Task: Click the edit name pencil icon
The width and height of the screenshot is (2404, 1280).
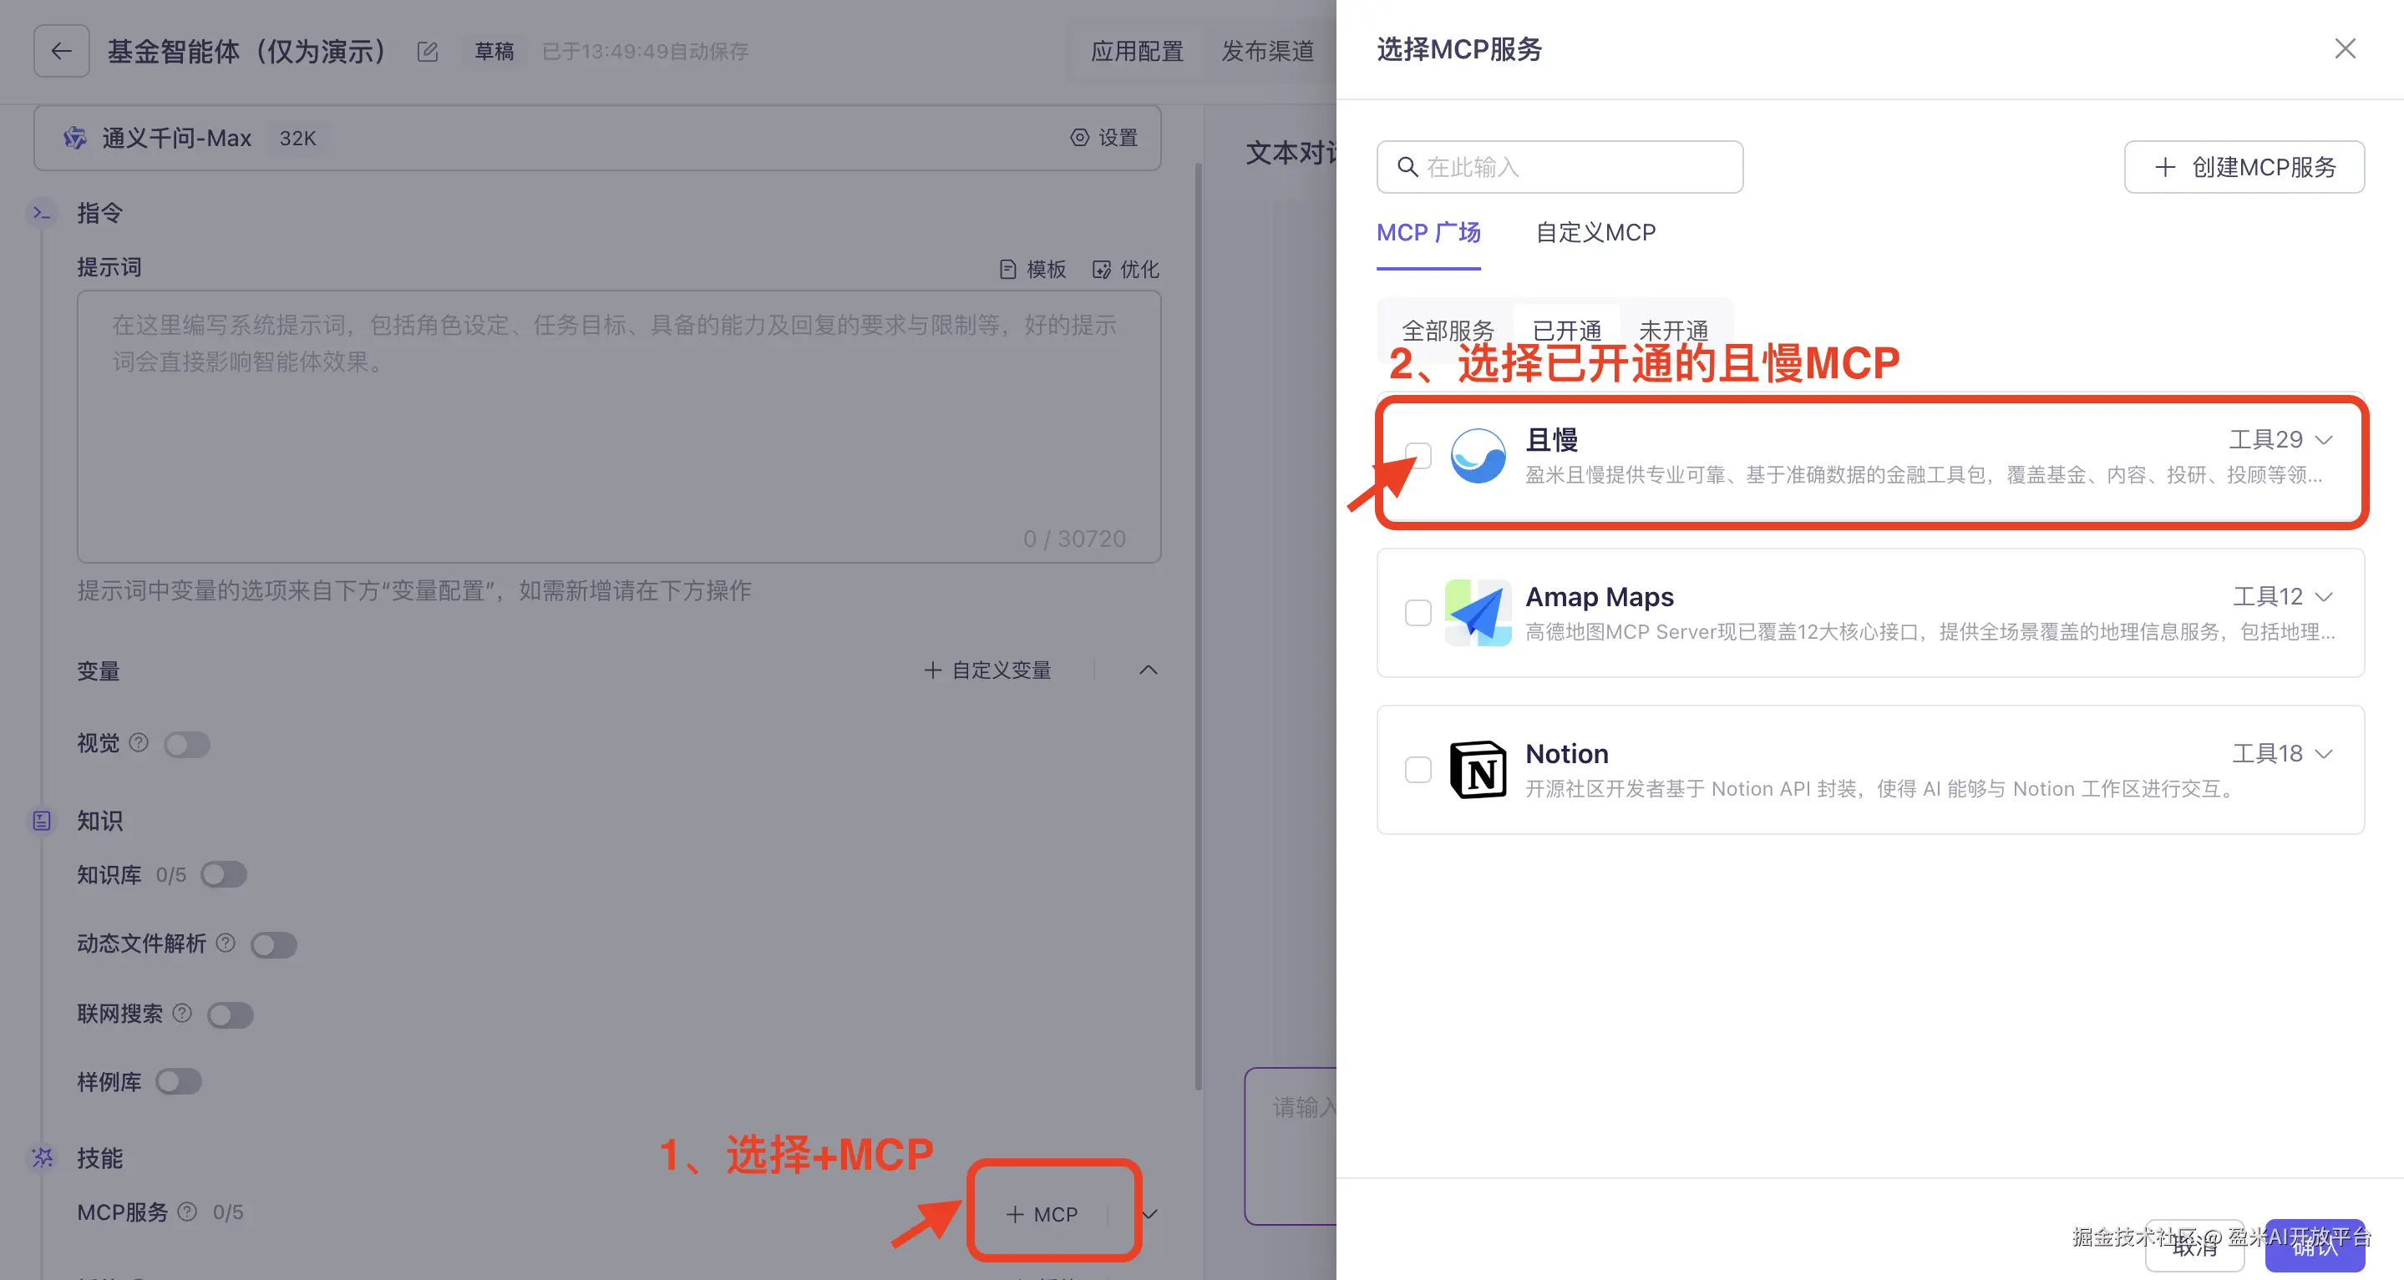Action: [428, 51]
